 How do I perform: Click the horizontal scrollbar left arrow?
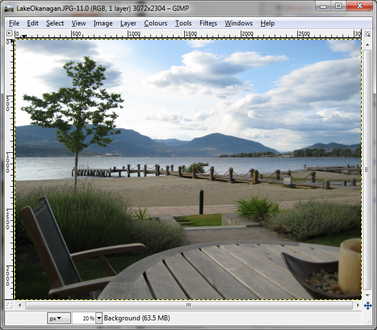pyautogui.click(x=20, y=306)
